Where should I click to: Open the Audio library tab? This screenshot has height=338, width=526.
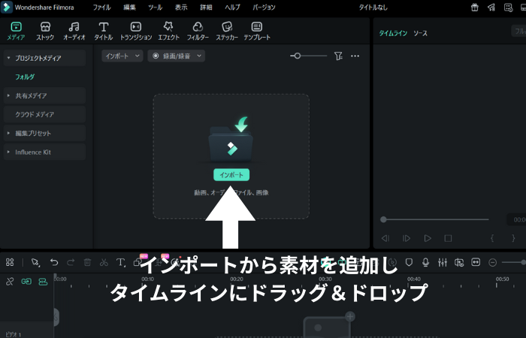click(74, 31)
